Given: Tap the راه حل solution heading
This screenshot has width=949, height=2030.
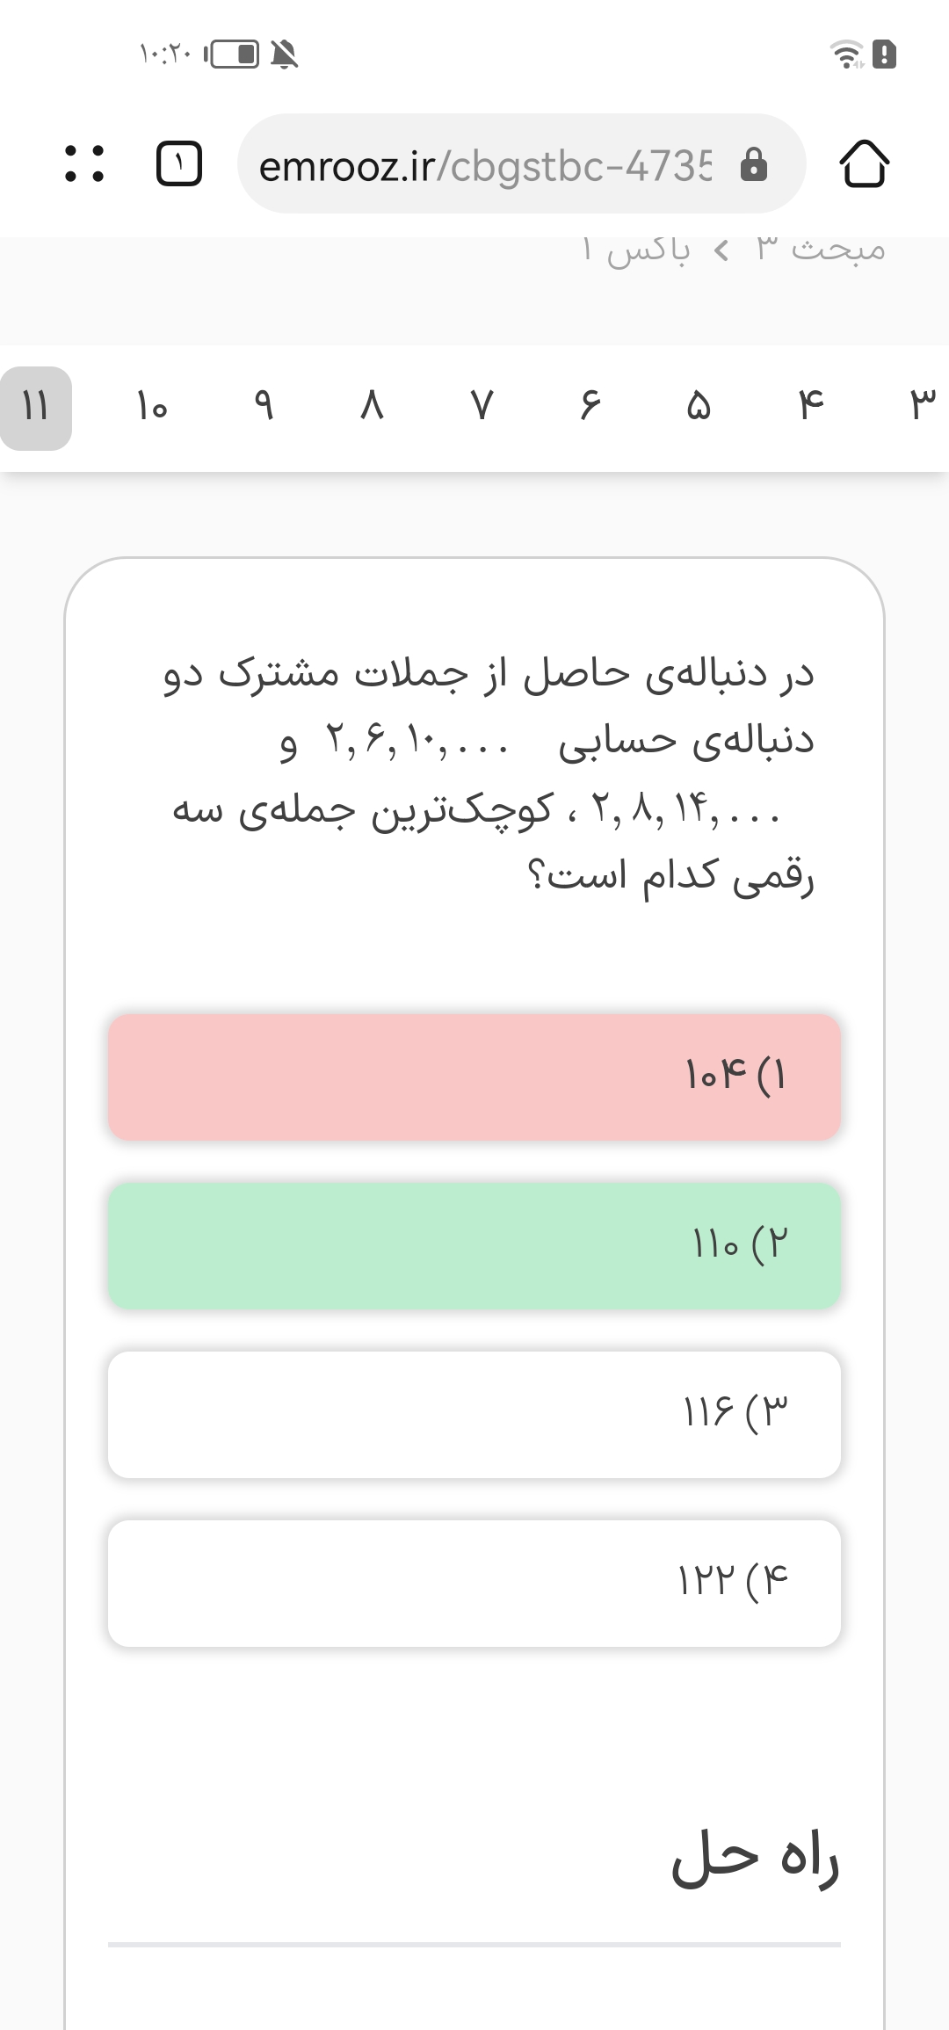Looking at the screenshot, I should point(755,1860).
